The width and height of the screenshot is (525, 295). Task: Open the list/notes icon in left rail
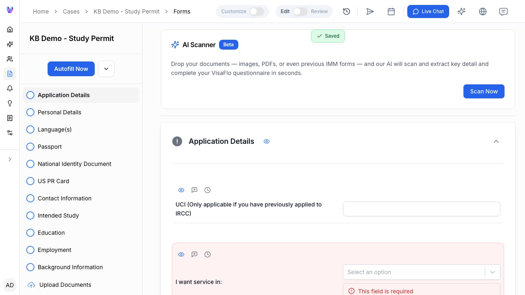[x=10, y=118]
